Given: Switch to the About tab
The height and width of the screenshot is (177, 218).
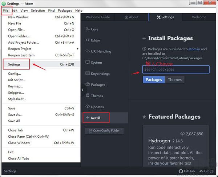Looking at the screenshot, I should 132,17.
